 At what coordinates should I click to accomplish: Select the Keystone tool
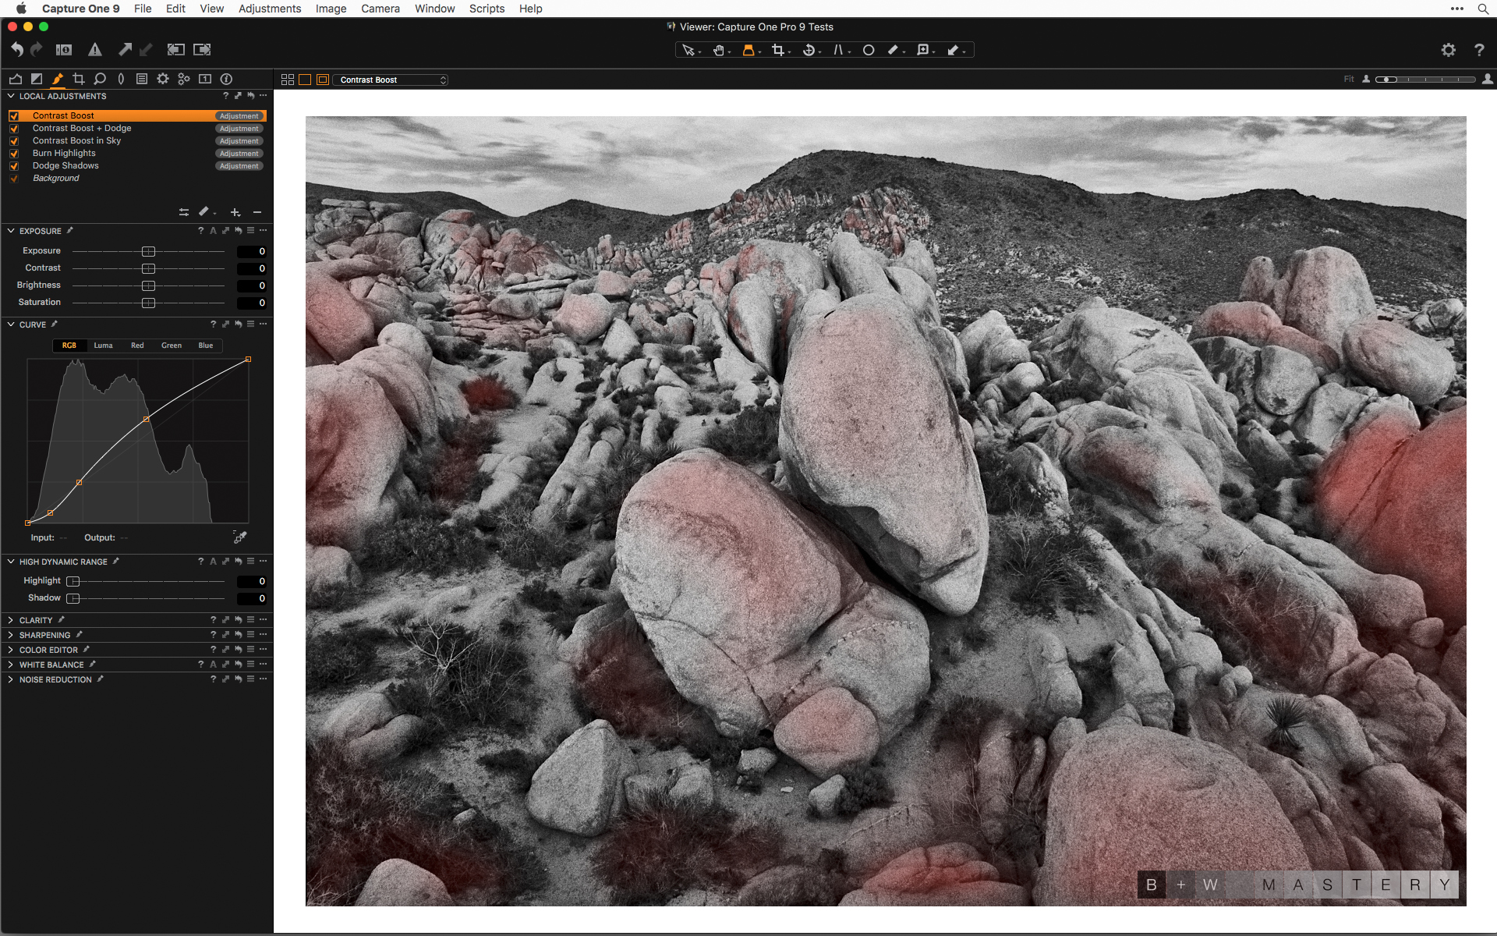coord(838,50)
